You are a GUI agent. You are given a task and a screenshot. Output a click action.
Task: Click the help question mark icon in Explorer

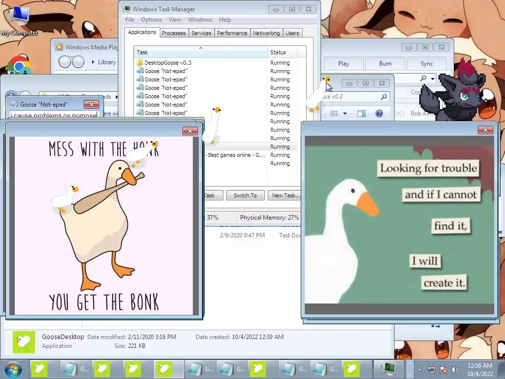379,114
